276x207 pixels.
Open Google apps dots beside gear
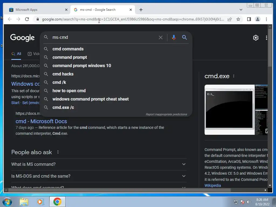[x=266, y=37]
